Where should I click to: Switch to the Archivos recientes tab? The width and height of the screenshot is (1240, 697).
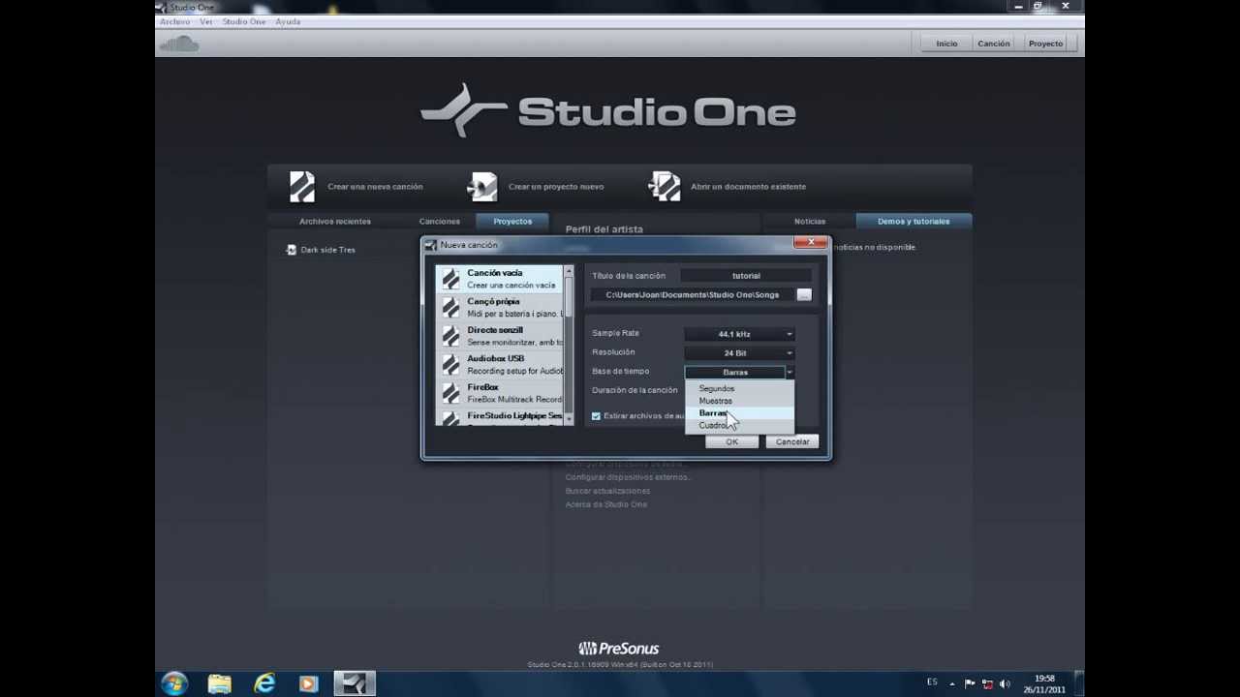click(x=335, y=222)
